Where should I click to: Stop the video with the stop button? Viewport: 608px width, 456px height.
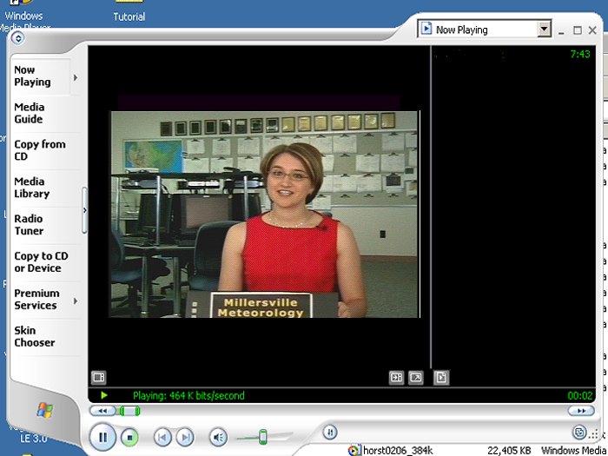pyautogui.click(x=130, y=438)
